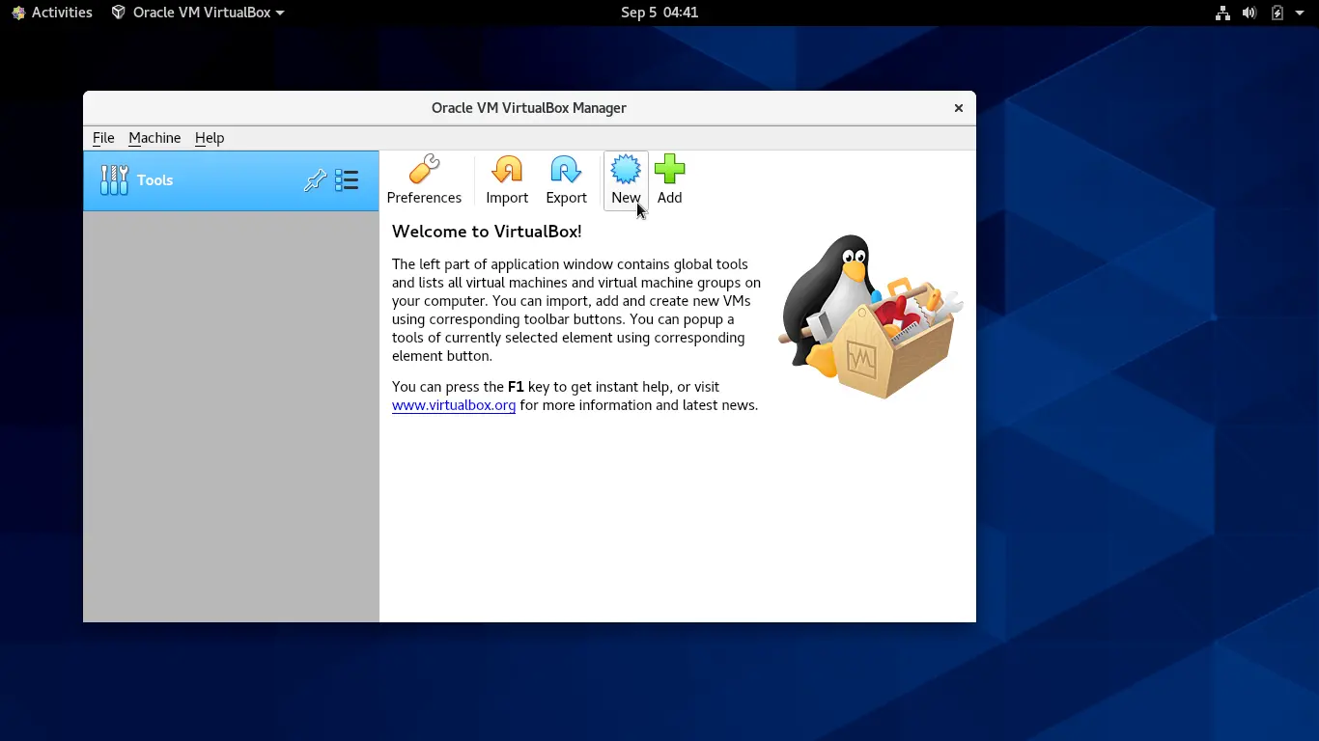Create a new virtual machine with New icon
The height and width of the screenshot is (741, 1319).
625,179
